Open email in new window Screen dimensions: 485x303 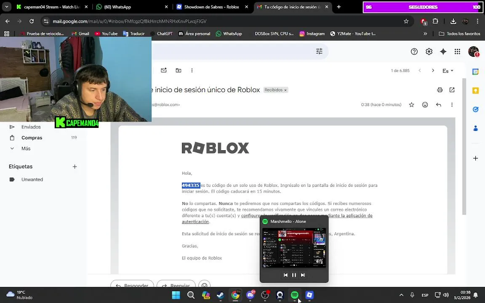point(452,90)
